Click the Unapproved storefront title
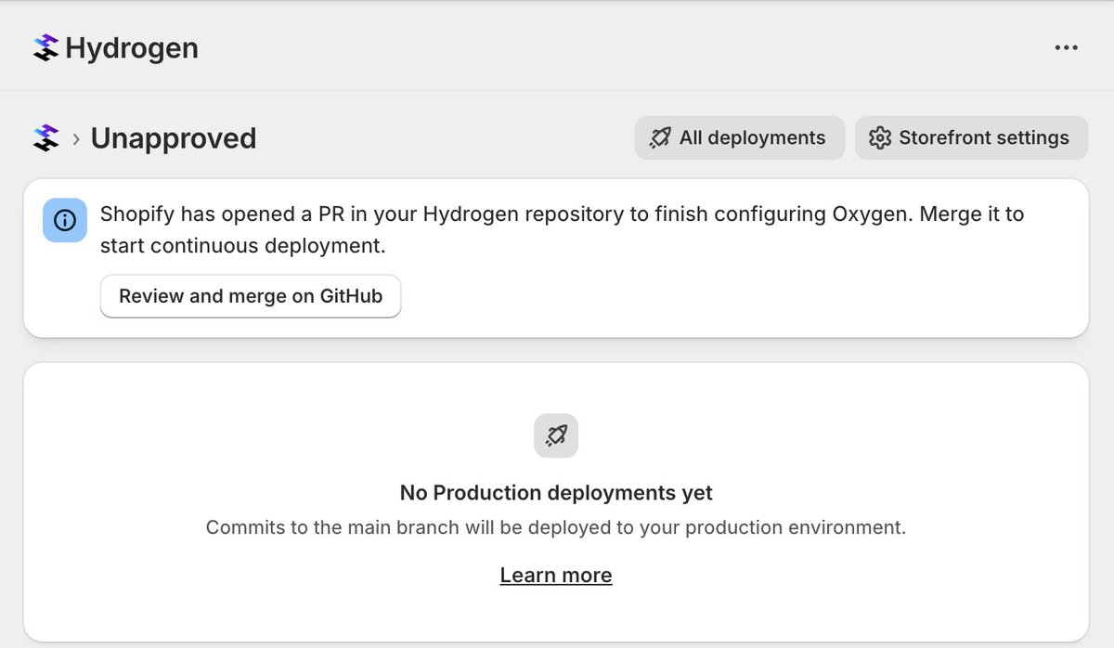 click(174, 138)
